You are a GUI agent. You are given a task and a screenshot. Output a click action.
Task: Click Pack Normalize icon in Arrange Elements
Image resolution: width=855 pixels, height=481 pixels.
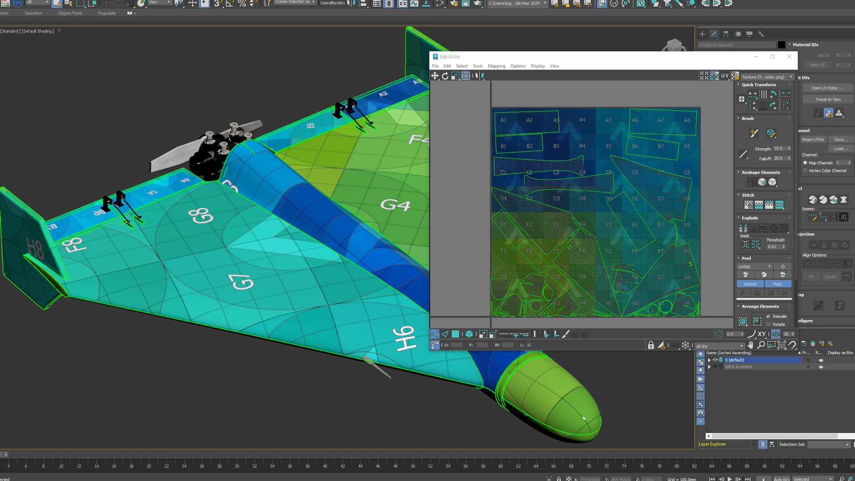click(x=743, y=321)
